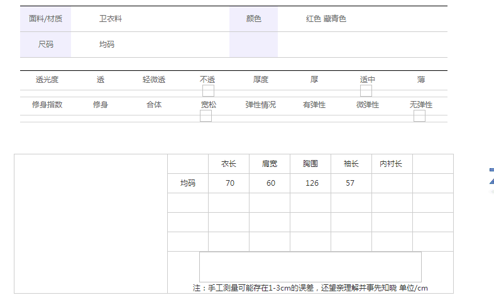Click the 弹性情况 label
The image size is (494, 300).
point(261,105)
